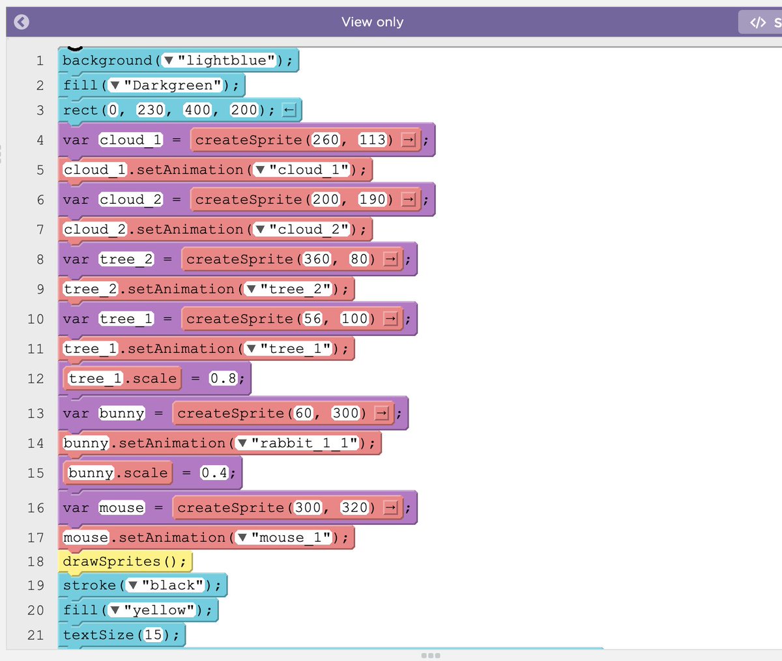Screen dimensions: 782x661
Task: Select the stroke block on line 19
Action: 143,585
